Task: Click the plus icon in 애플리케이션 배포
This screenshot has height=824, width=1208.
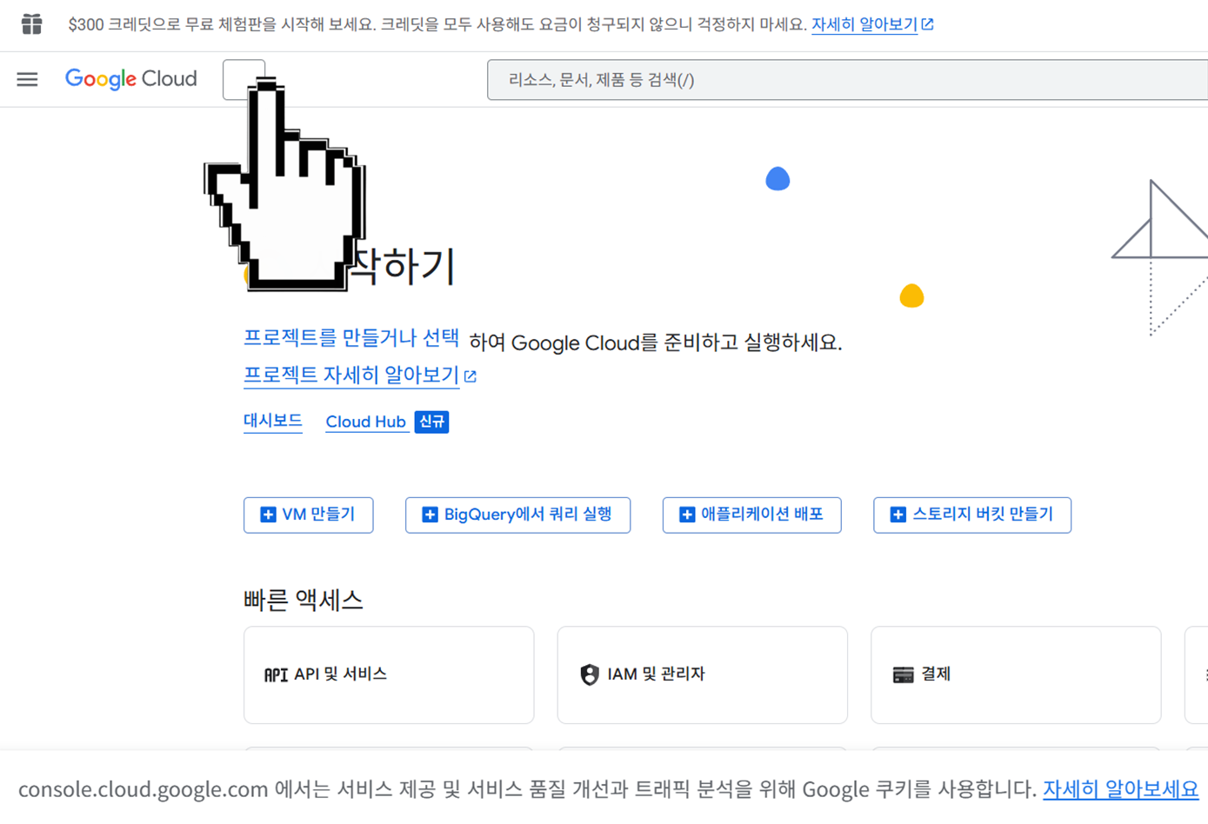Action: [x=687, y=515]
